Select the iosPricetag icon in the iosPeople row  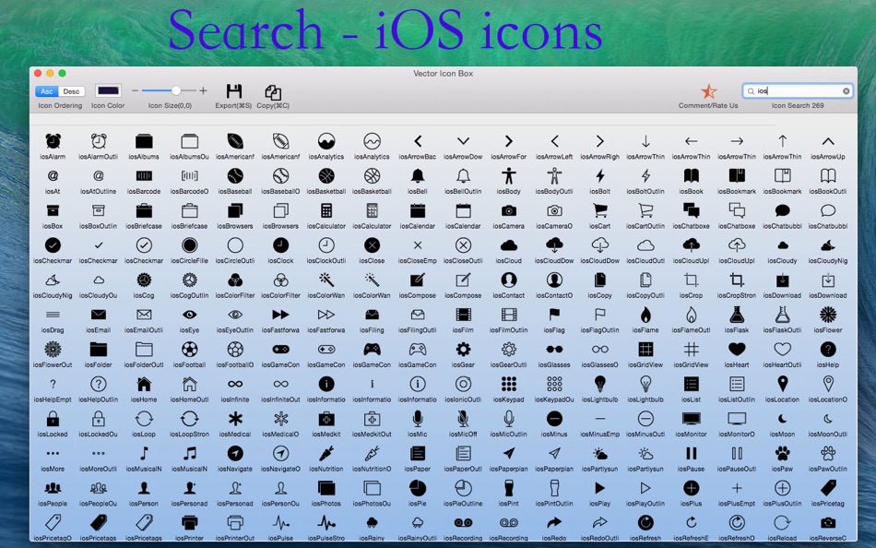click(x=828, y=488)
